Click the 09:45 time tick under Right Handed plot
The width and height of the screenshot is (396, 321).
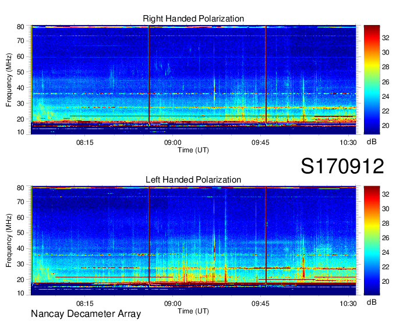pos(260,142)
